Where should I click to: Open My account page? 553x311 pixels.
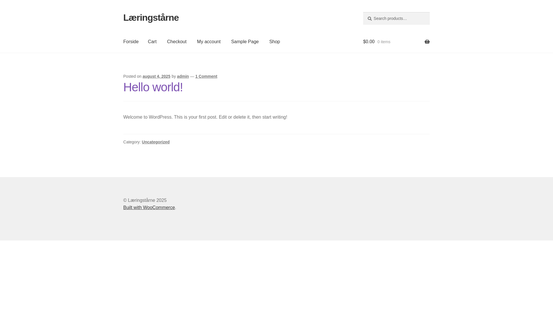tap(209, 42)
